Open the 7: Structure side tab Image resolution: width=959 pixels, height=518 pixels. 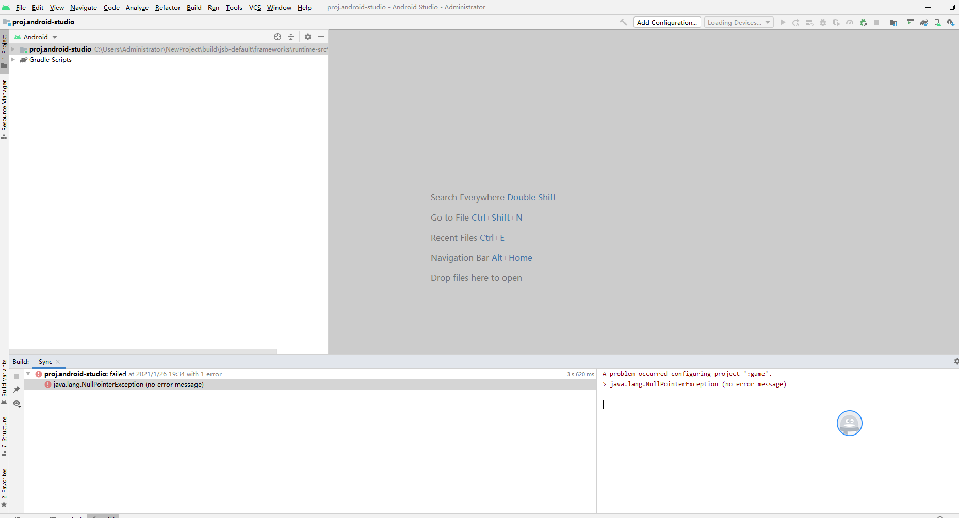[x=4, y=436]
